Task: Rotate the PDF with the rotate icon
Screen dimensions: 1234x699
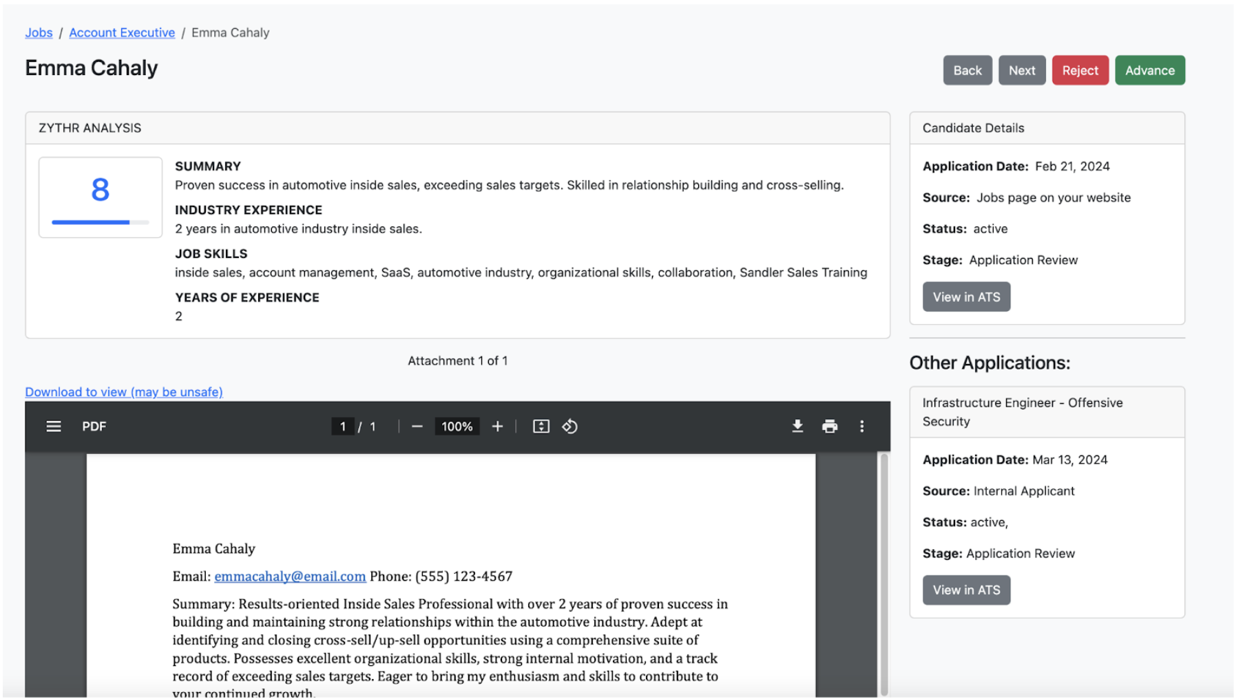Action: pyautogui.click(x=569, y=427)
